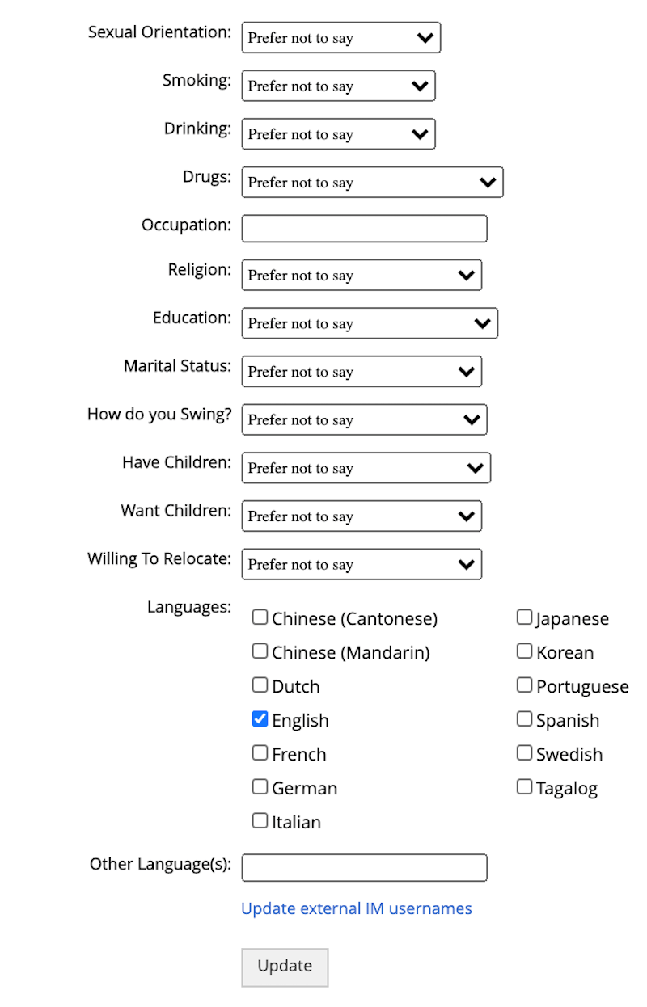Uncheck the English language checkbox
647x1007 pixels.
tap(260, 718)
